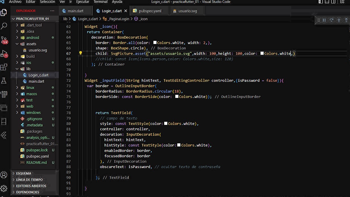Open the Extensions view icon
Image resolution: width=350 pixels, height=197 pixels.
click(4, 67)
